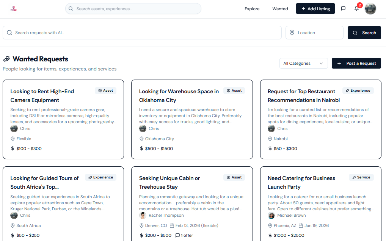Open the Explore page from the navigation
The width and height of the screenshot is (386, 241).
coord(252,8)
